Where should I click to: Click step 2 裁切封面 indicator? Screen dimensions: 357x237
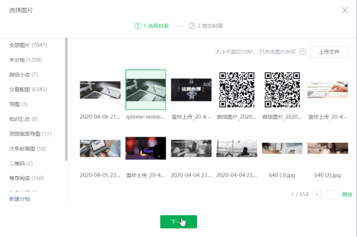(206, 26)
